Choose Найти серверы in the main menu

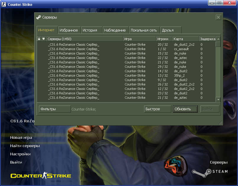coord(25,146)
